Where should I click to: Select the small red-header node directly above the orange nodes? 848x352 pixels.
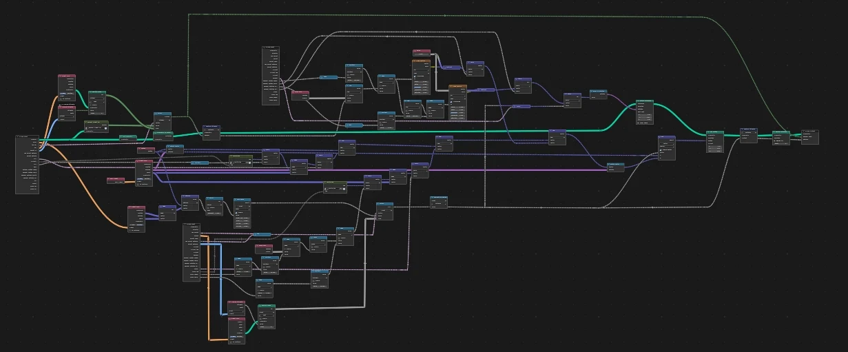pyautogui.click(x=422, y=53)
